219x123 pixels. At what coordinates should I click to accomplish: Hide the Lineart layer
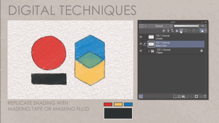(x=141, y=37)
